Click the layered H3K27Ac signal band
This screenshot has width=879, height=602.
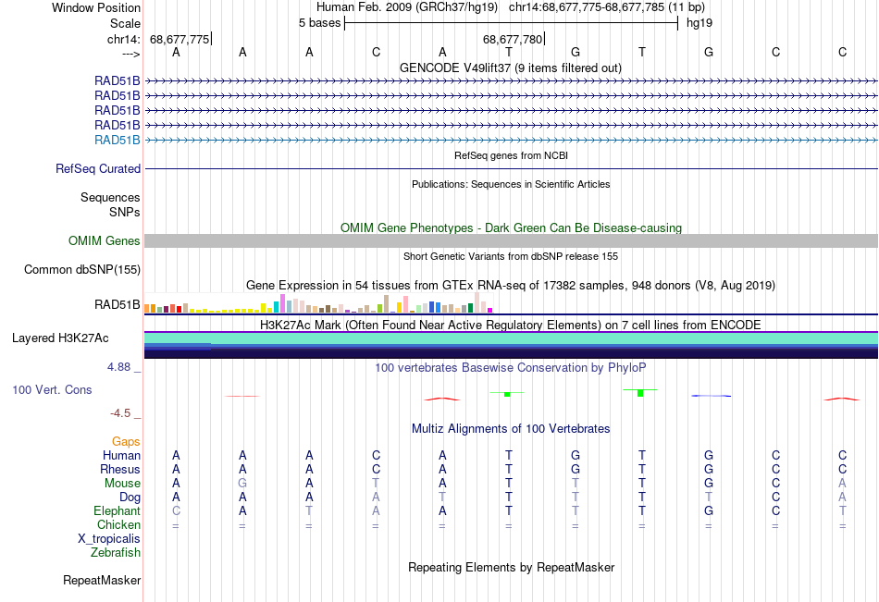511,345
